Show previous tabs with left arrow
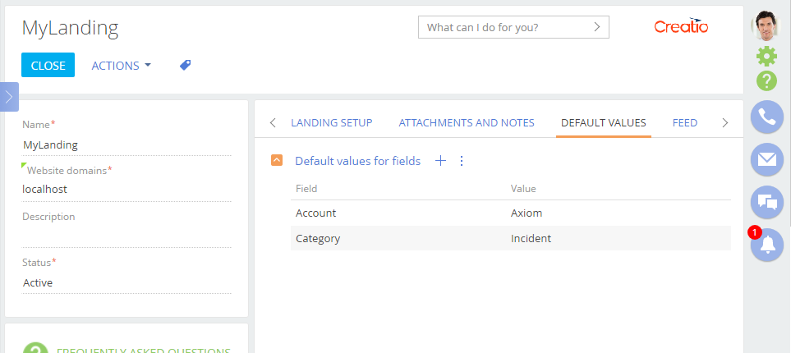791x353 pixels. coord(273,122)
